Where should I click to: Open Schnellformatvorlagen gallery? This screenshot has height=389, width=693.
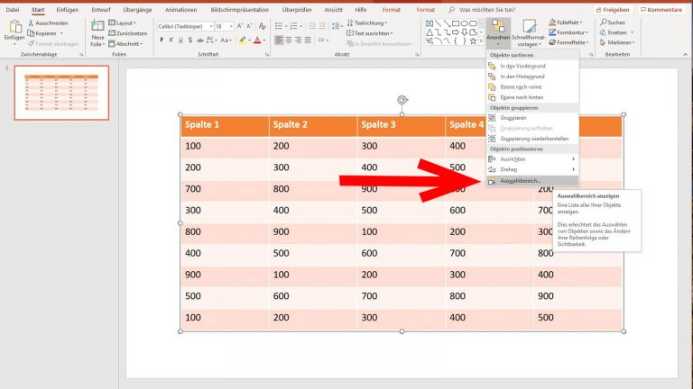click(x=529, y=32)
